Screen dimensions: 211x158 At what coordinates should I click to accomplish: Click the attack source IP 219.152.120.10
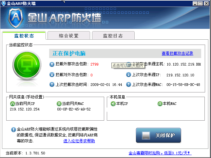(180, 75)
